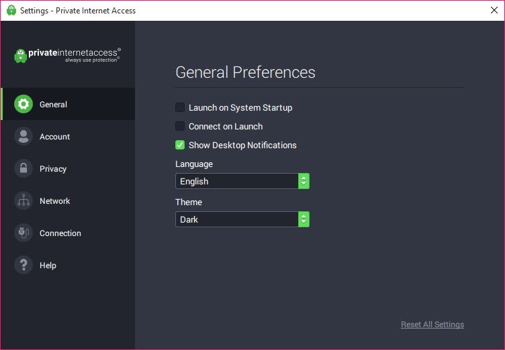Select the Account person icon
Image resolution: width=505 pixels, height=350 pixels.
coord(24,136)
